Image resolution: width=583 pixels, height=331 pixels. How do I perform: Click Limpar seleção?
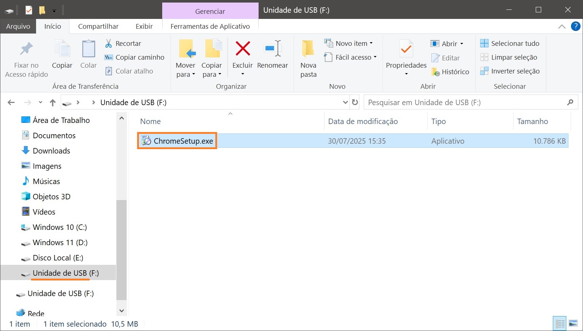click(508, 57)
